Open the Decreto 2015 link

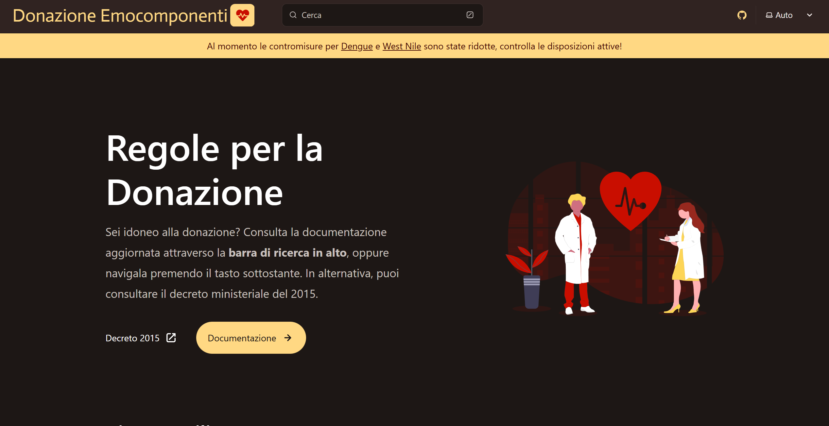point(132,338)
